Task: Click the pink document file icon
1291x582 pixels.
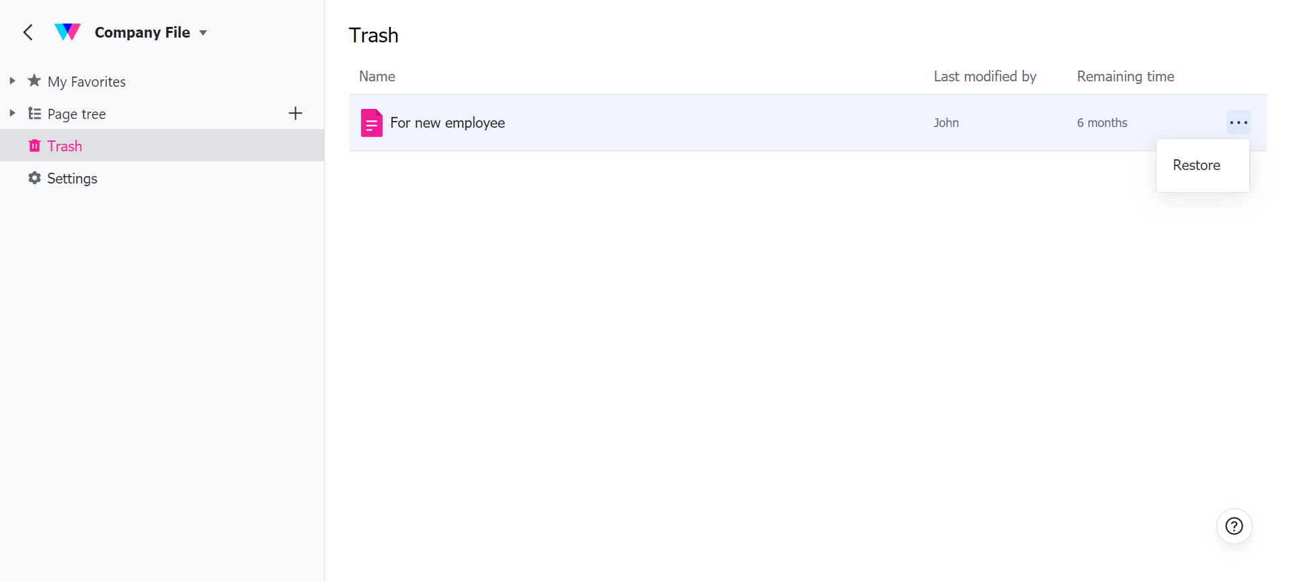Action: click(371, 123)
